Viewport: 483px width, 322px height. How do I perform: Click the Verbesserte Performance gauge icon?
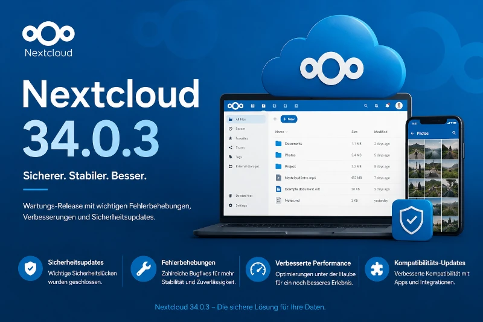point(258,269)
